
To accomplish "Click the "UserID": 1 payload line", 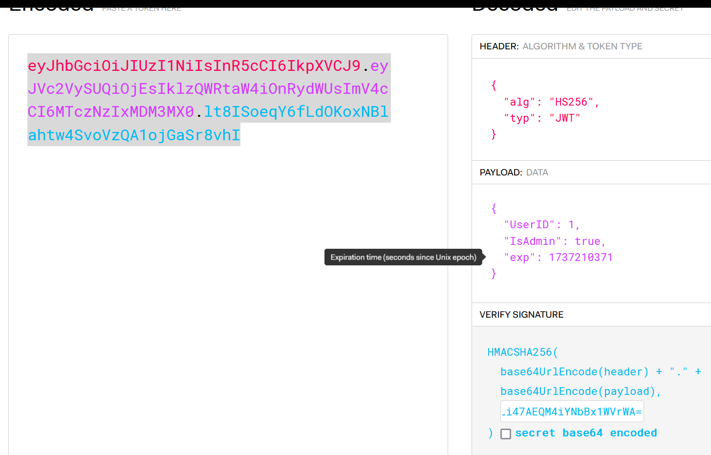I will pos(542,225).
